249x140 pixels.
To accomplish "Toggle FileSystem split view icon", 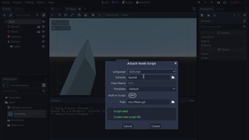I will (x=44, y=85).
